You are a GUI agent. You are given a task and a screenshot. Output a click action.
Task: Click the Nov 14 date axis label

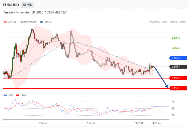(44, 123)
